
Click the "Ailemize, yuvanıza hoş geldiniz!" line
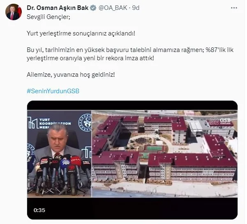pos(71,75)
